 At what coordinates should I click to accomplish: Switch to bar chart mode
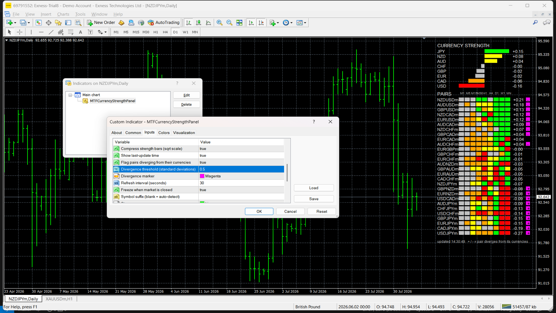(x=189, y=23)
